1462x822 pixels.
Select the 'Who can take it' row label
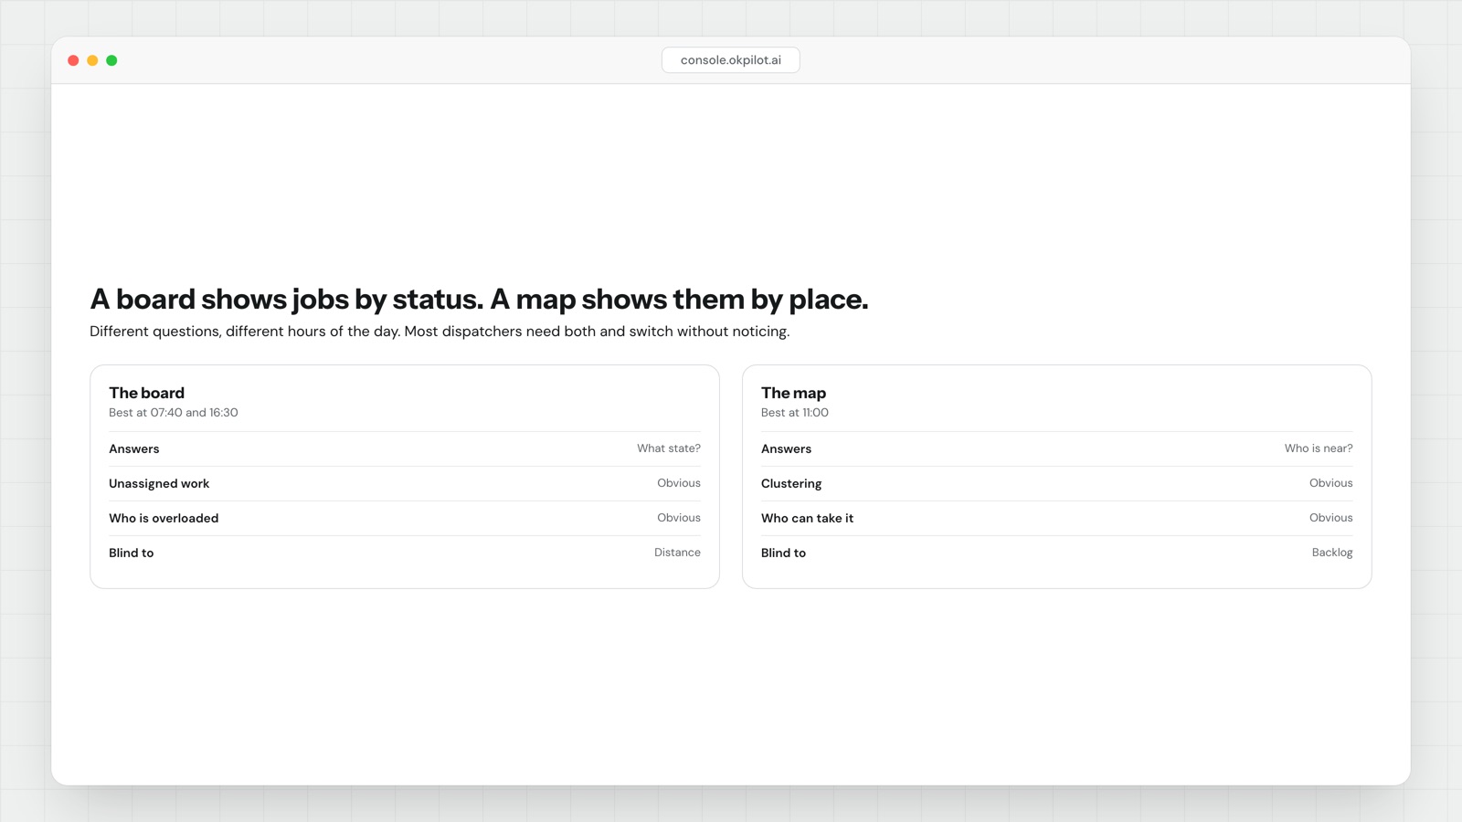point(807,518)
